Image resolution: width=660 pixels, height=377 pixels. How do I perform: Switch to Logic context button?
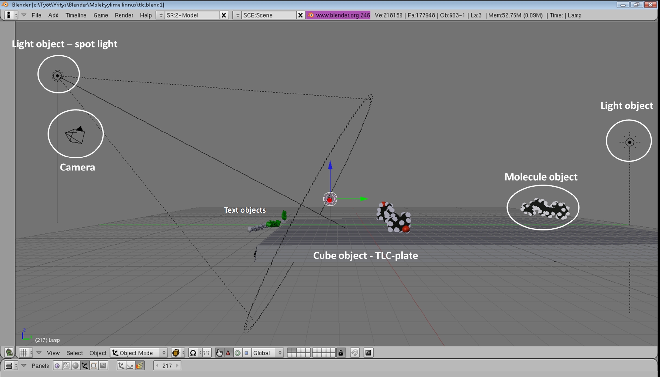[57, 366]
